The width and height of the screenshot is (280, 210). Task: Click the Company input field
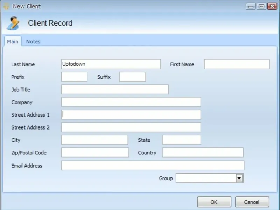[x=131, y=102]
